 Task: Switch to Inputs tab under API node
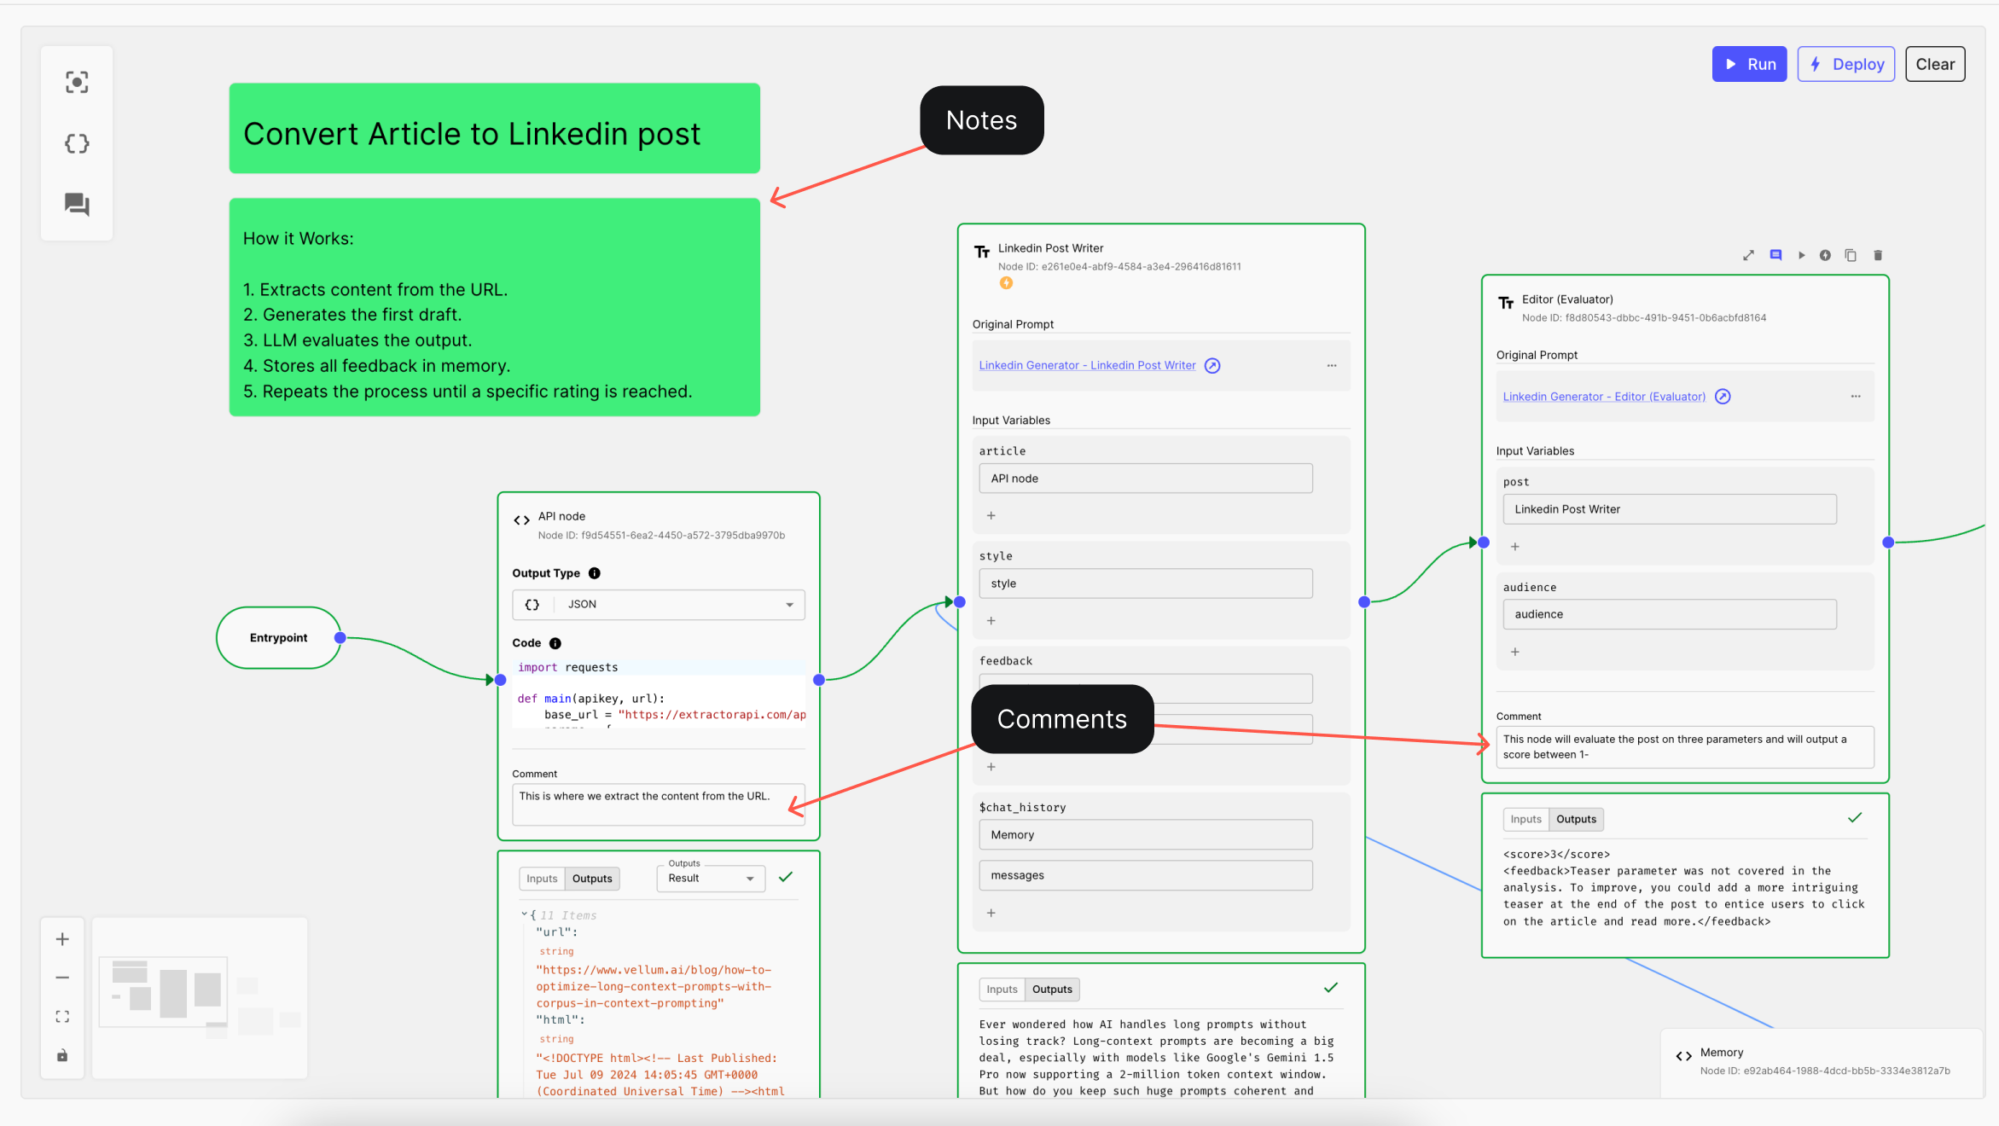pyautogui.click(x=542, y=879)
